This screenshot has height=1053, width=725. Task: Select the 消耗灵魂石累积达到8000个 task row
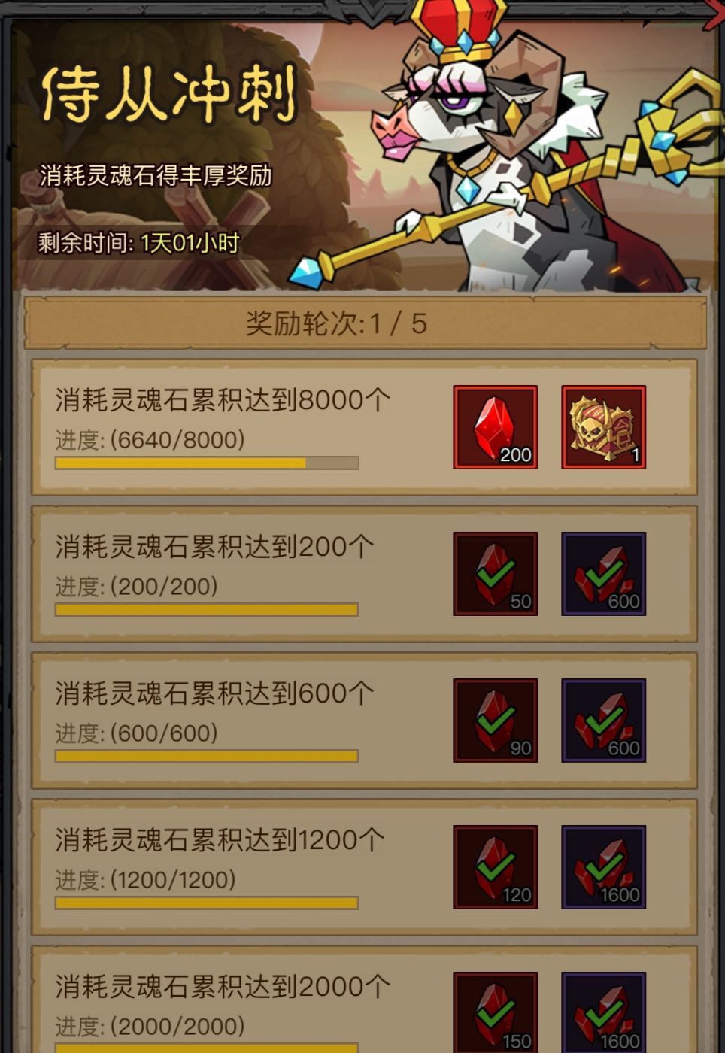point(364,427)
